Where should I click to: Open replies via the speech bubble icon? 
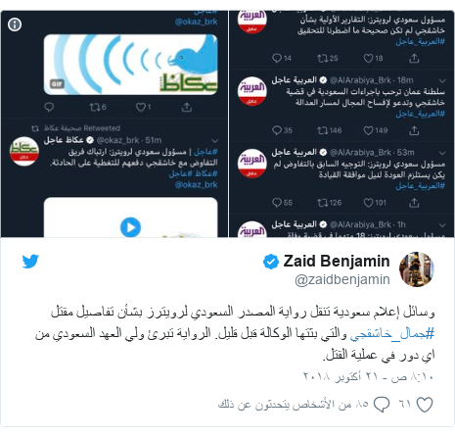click(x=382, y=405)
